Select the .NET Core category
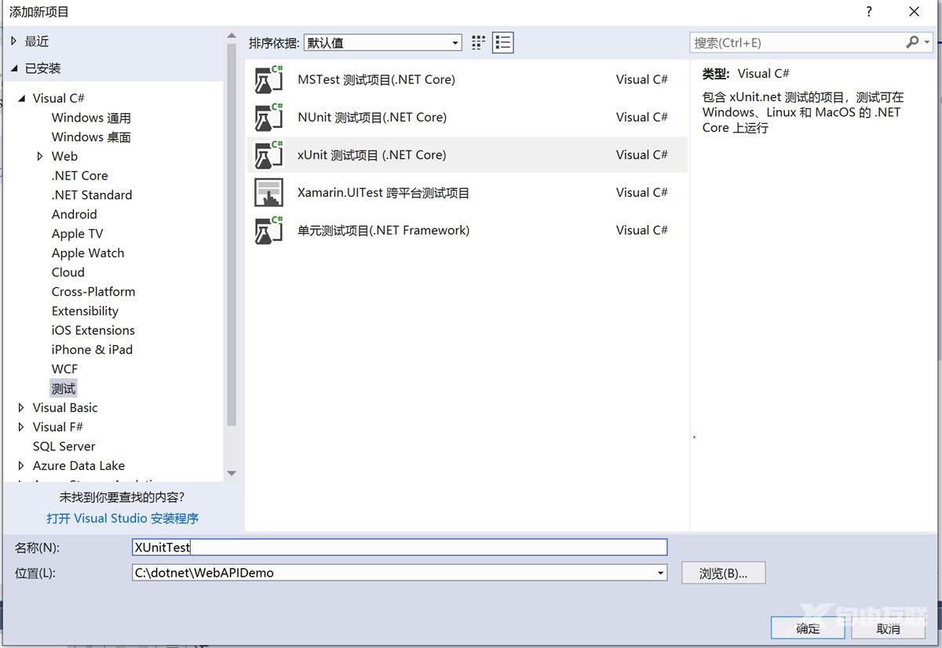Screen dimensions: 942x648 pyautogui.click(x=79, y=176)
